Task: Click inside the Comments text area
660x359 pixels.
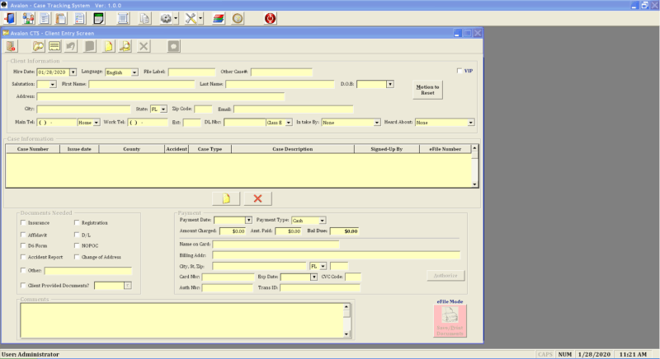Action: pos(181,320)
